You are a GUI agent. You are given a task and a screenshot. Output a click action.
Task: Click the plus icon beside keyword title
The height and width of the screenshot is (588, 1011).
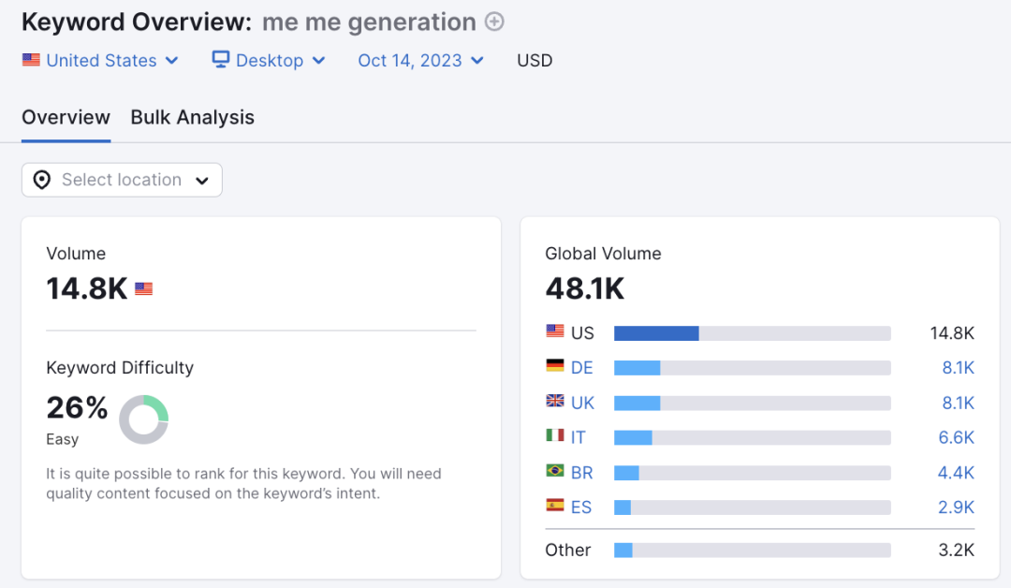[x=494, y=22]
